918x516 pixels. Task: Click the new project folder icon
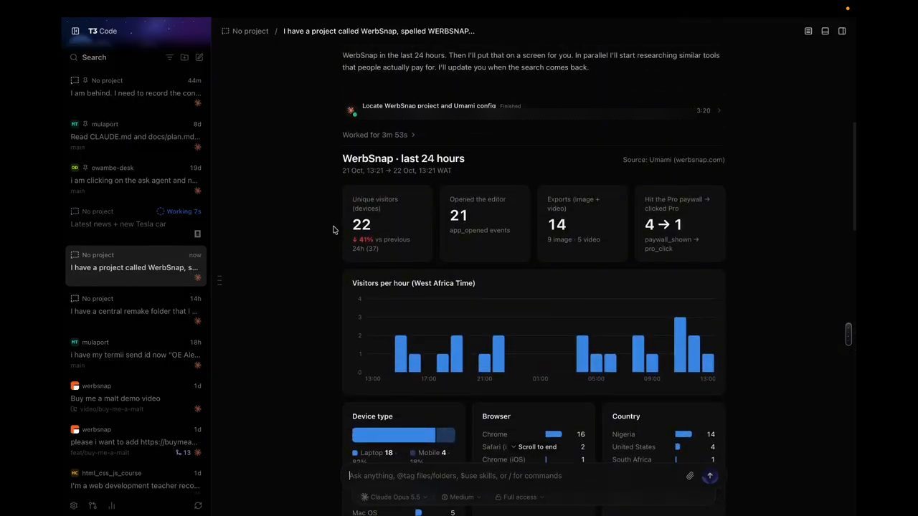tap(184, 57)
